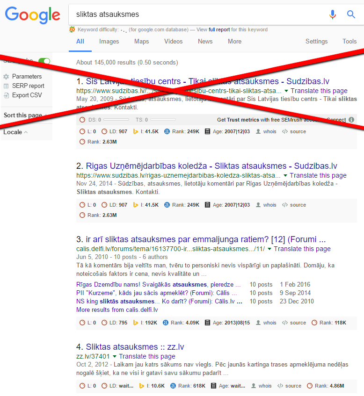The width and height of the screenshot is (364, 396).
Task: Click the source code icon in first Sudzibas result
Action: [285, 131]
